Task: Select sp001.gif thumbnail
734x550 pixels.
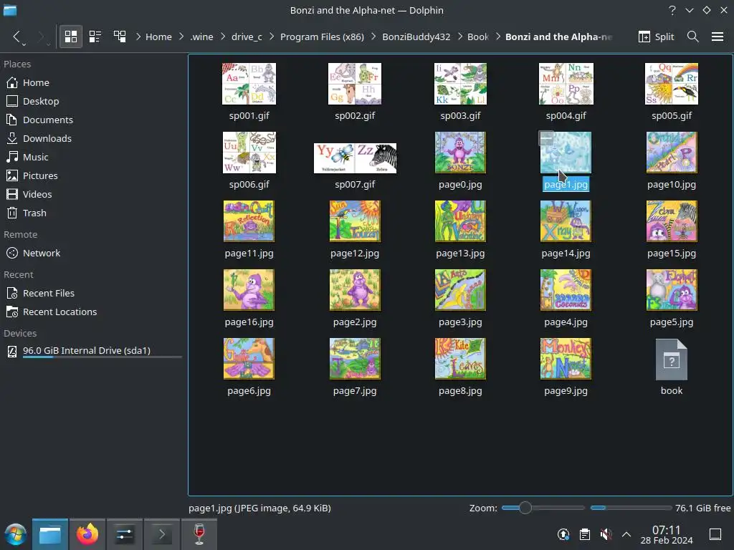Action: pyautogui.click(x=249, y=84)
